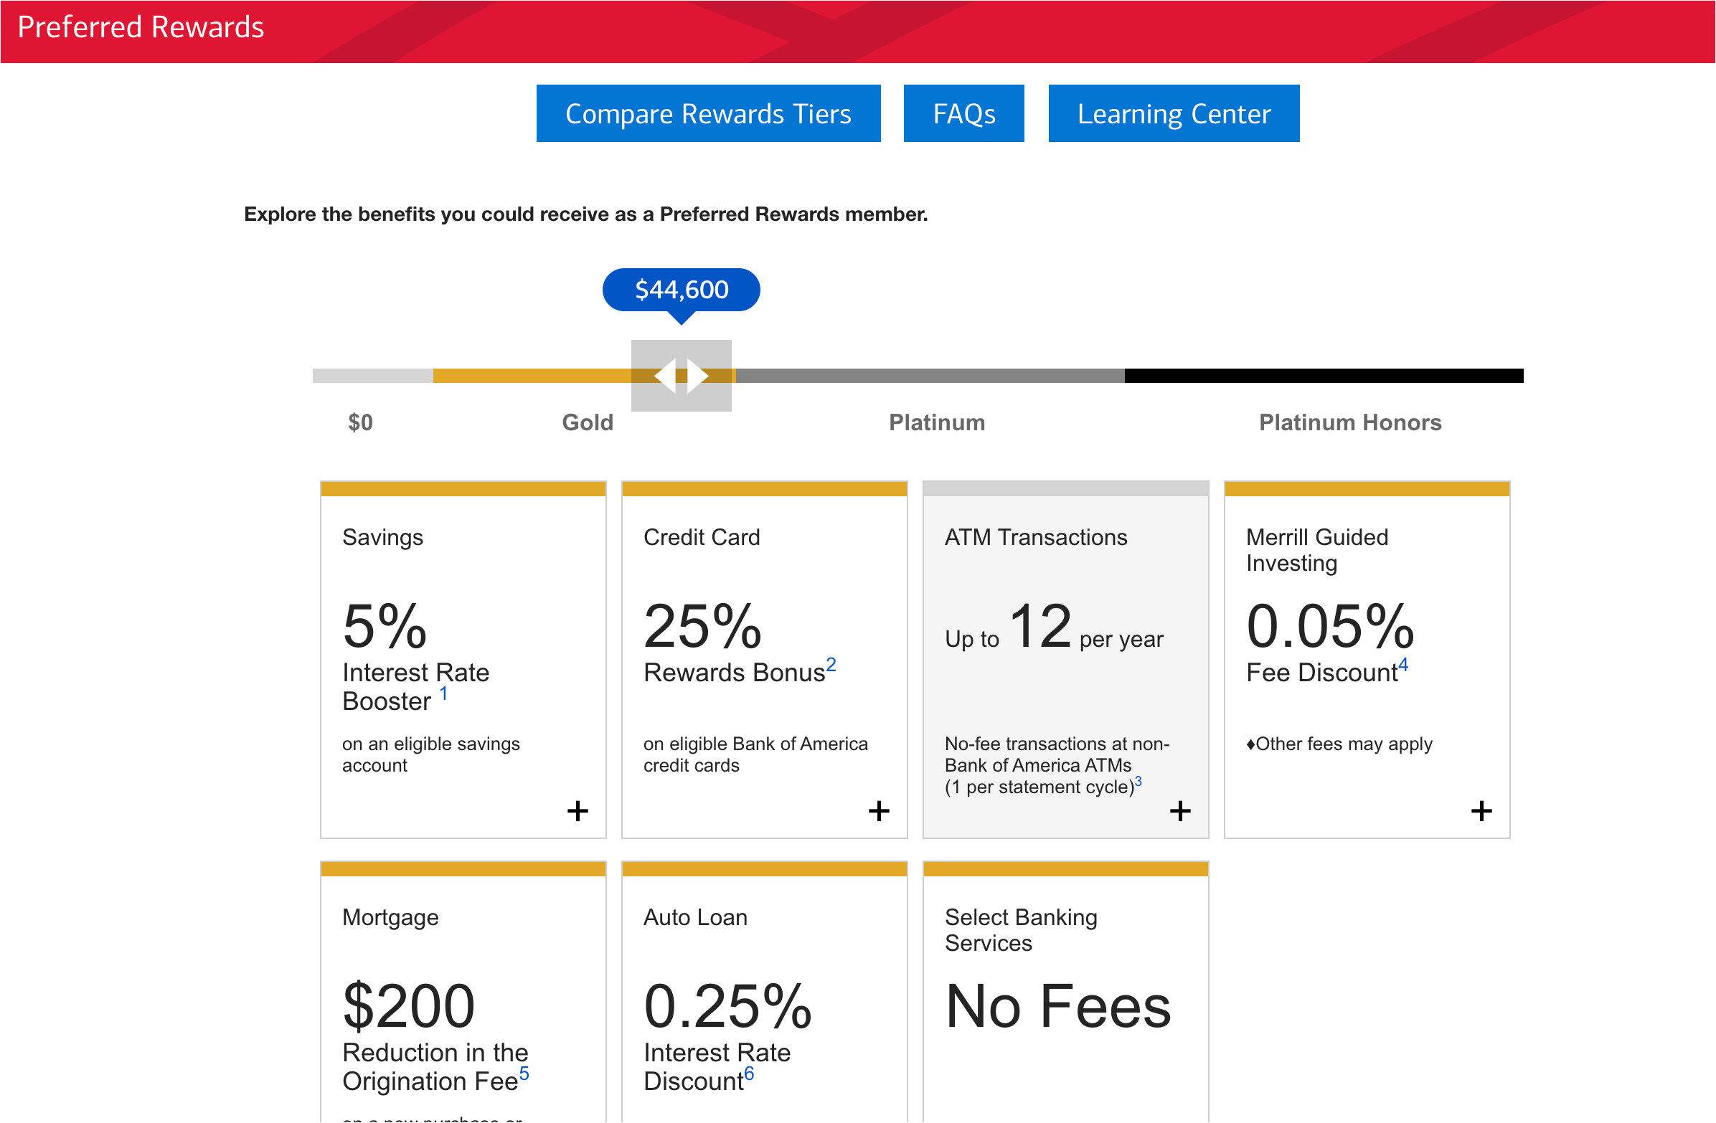Click the $200 Mortgage reduction value
Image resolution: width=1716 pixels, height=1123 pixels.
pos(408,1006)
